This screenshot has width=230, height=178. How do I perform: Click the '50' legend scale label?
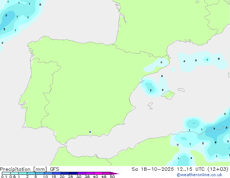click(112, 177)
